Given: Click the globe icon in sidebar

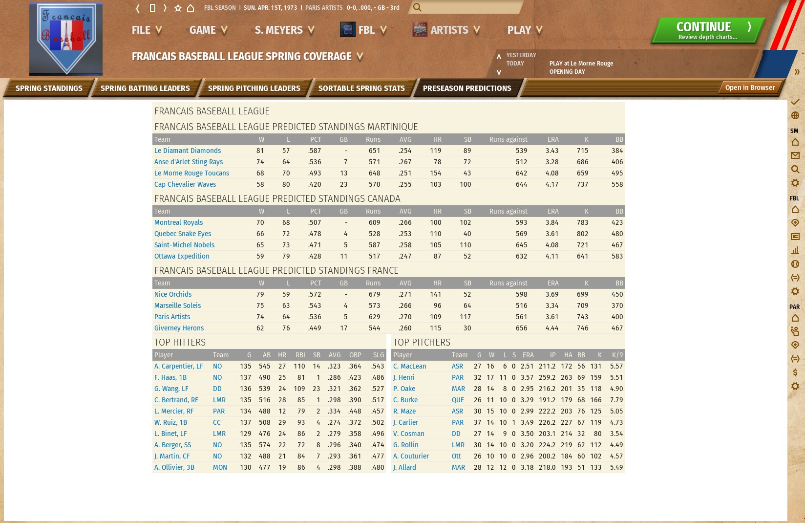Looking at the screenshot, I should [795, 115].
